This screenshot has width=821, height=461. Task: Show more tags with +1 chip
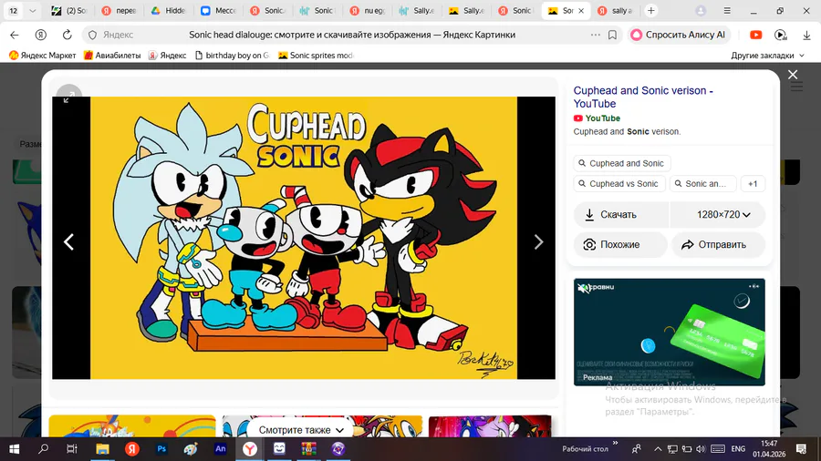click(x=753, y=184)
